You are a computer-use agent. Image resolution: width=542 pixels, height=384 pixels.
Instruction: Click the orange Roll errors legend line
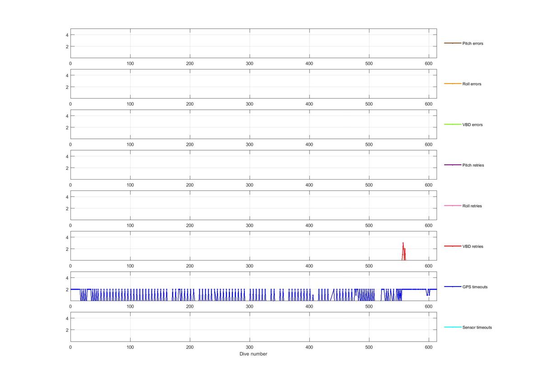tap(453, 84)
